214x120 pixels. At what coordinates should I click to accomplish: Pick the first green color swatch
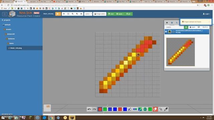[x=105, y=109]
